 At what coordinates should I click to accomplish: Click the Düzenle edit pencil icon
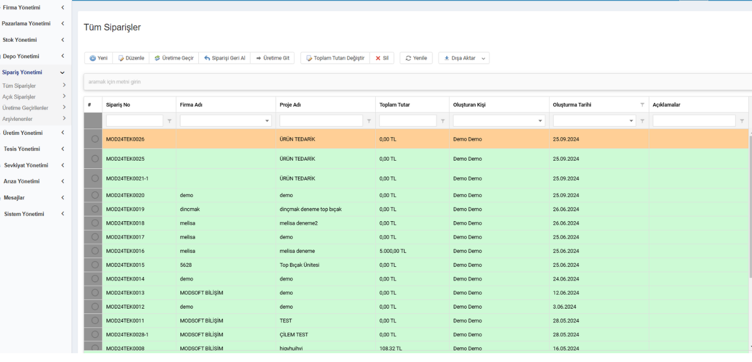(121, 58)
